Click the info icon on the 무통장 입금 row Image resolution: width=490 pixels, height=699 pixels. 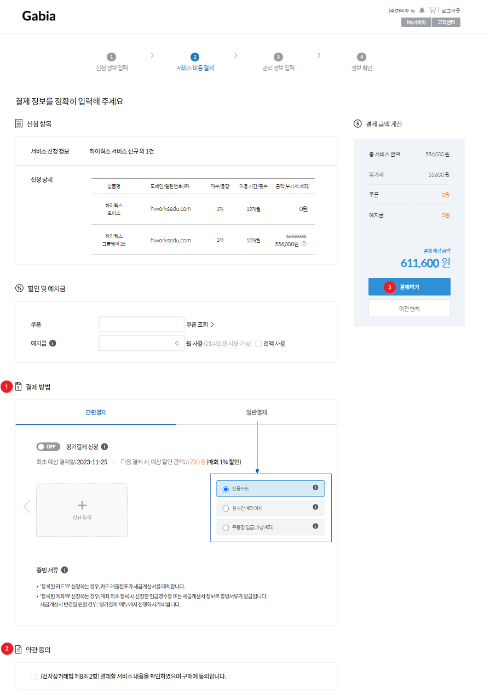pos(315,526)
